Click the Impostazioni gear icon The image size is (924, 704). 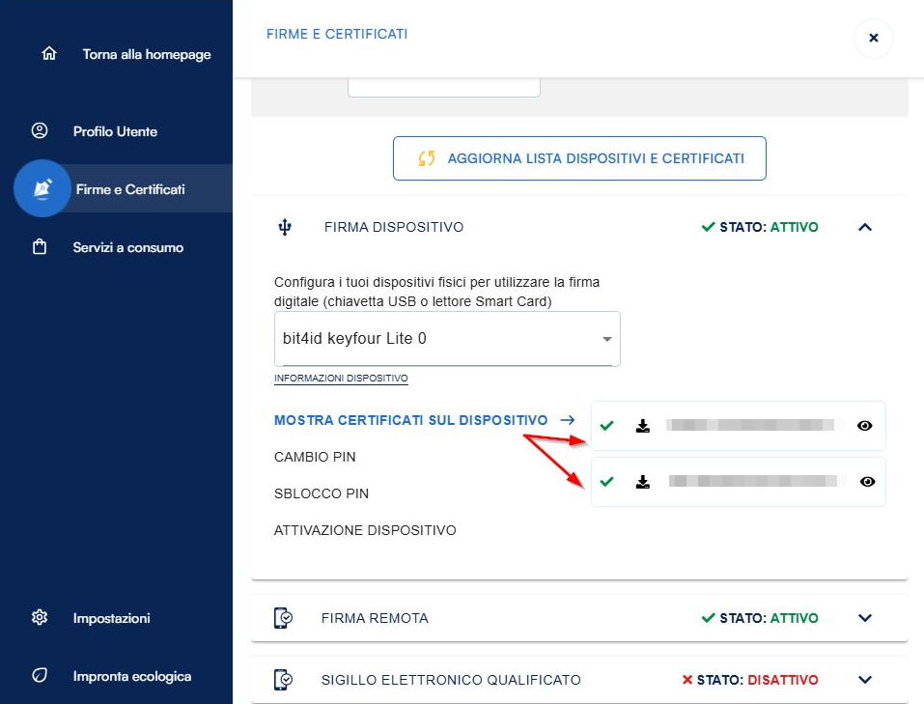pos(40,617)
